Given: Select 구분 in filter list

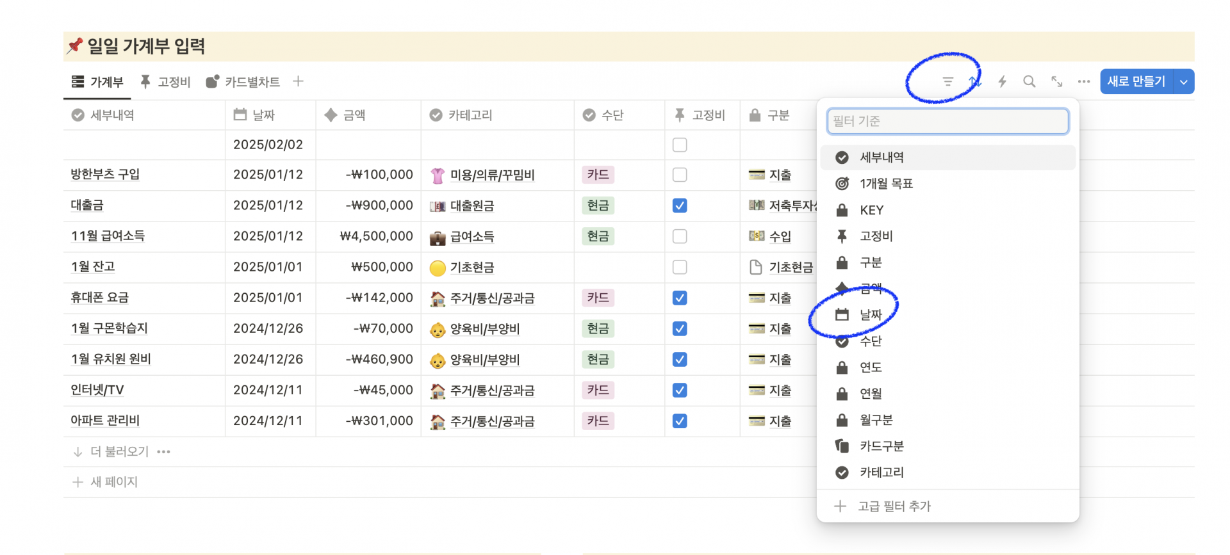Looking at the screenshot, I should pyautogui.click(x=947, y=262).
